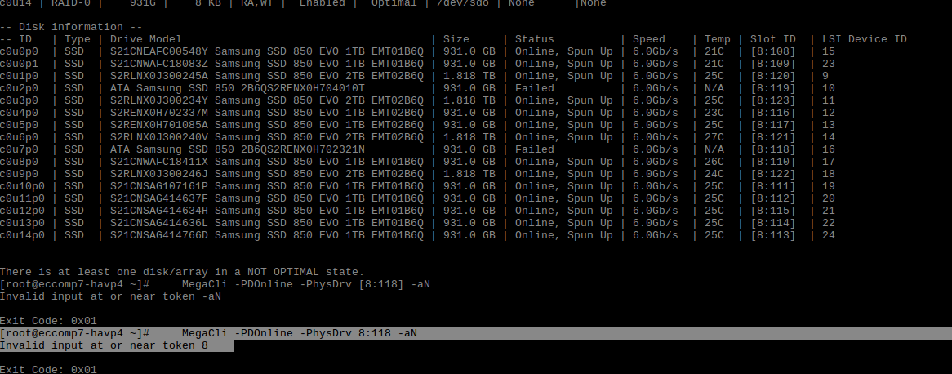Click the highlighted MegaCli command with 8:118
This screenshot has height=374, width=952.
[x=299, y=333]
